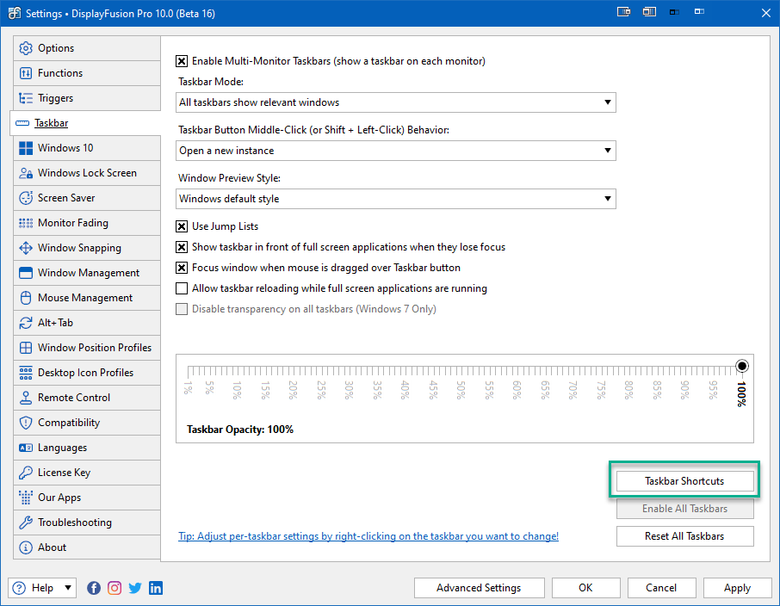
Task: Click the License Key key icon
Action: pos(25,473)
